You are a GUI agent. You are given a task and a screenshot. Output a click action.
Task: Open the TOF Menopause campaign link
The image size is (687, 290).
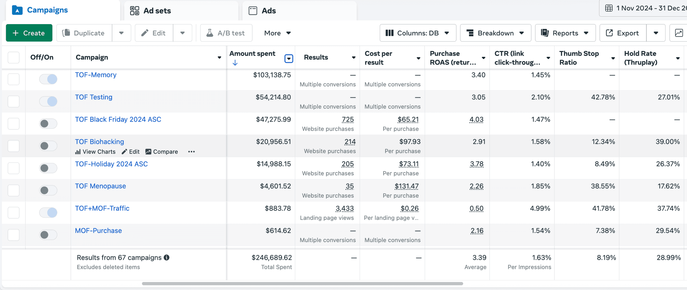(100, 186)
